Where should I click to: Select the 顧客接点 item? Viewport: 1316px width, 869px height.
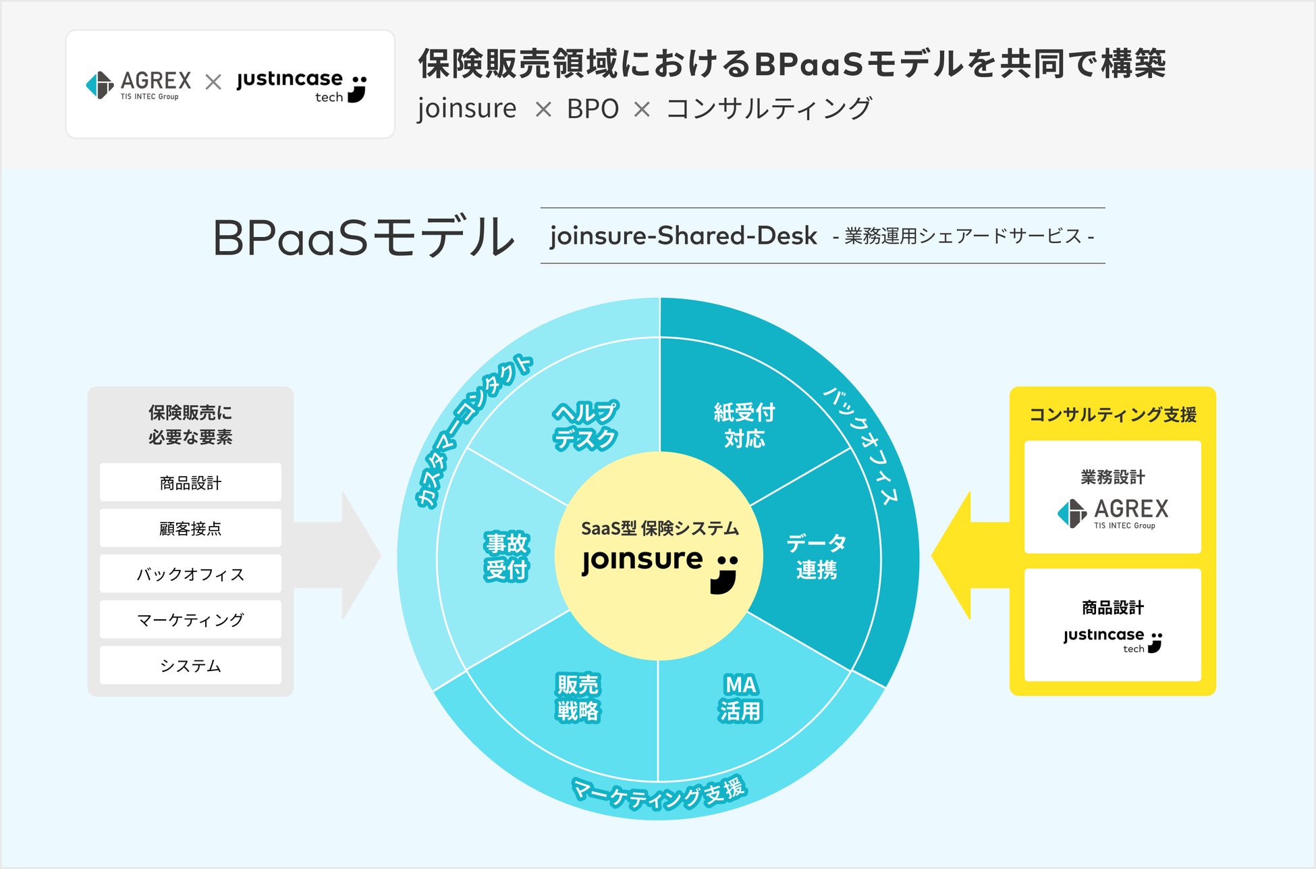[x=190, y=528]
